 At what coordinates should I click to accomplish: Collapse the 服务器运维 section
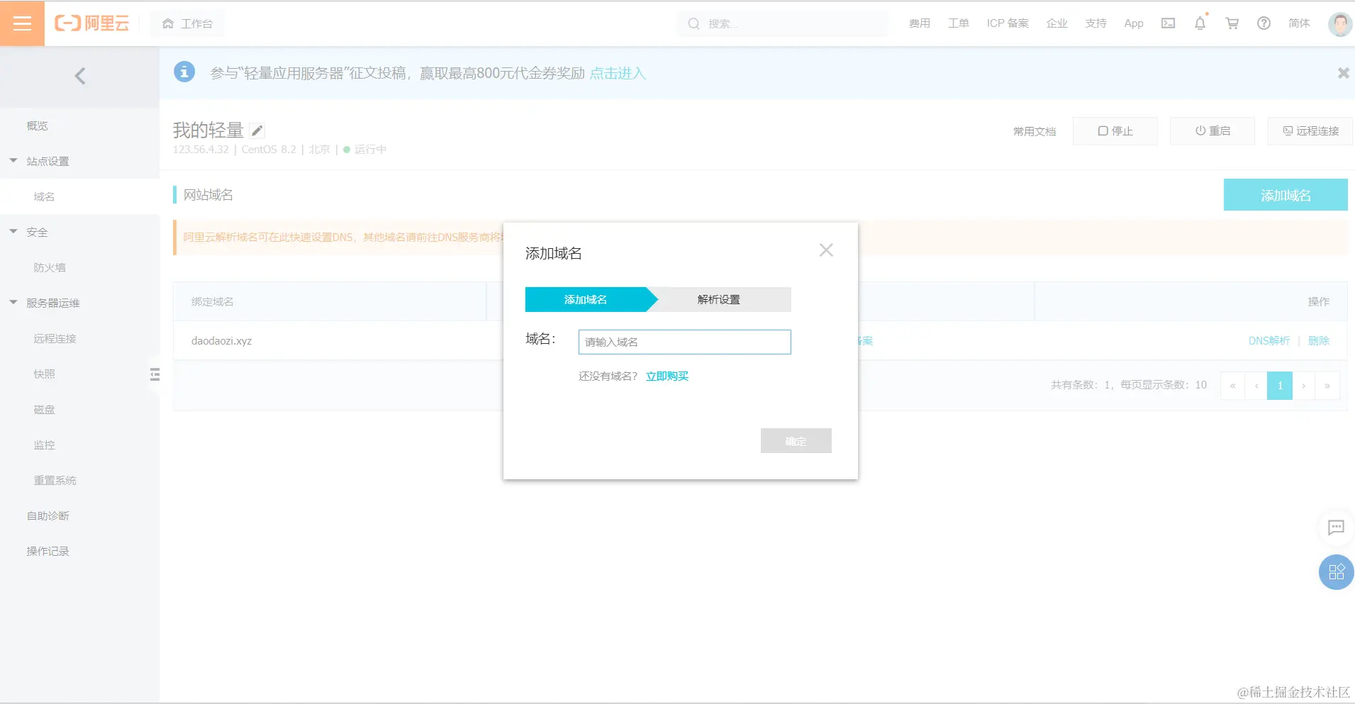coord(11,301)
